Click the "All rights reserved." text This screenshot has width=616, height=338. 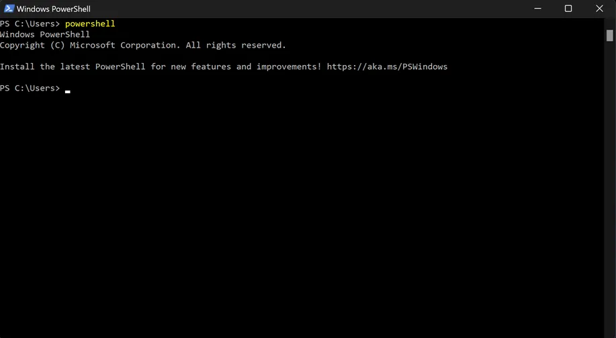tap(236, 46)
